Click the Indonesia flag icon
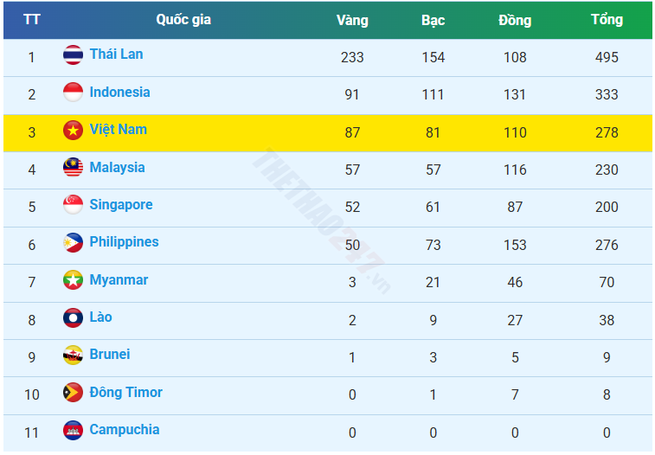 pos(74,93)
